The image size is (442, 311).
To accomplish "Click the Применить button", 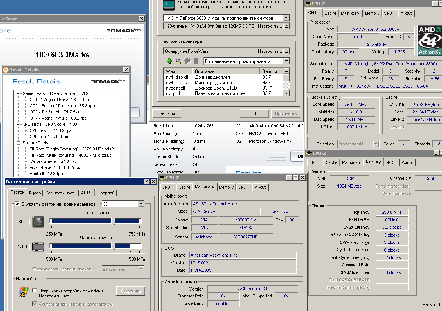I will pos(286,113).
